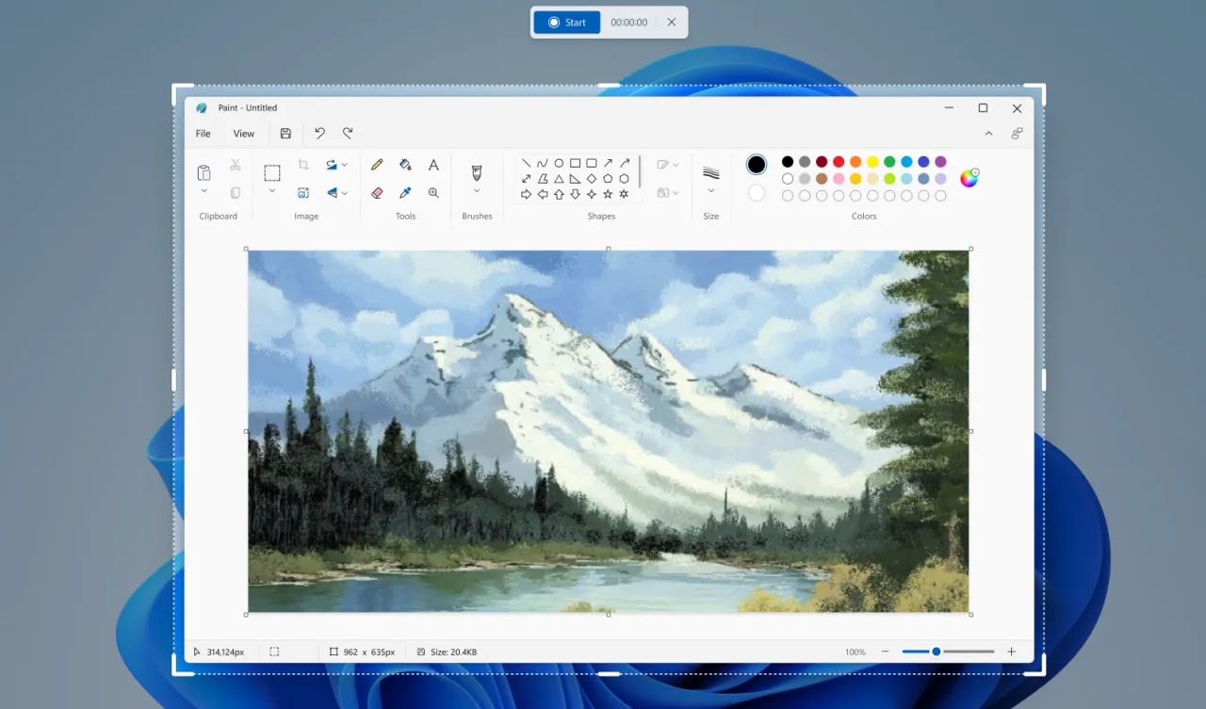Open the File menu

tap(203, 133)
